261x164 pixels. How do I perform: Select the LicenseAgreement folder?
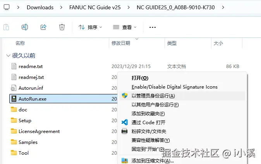[39, 132]
